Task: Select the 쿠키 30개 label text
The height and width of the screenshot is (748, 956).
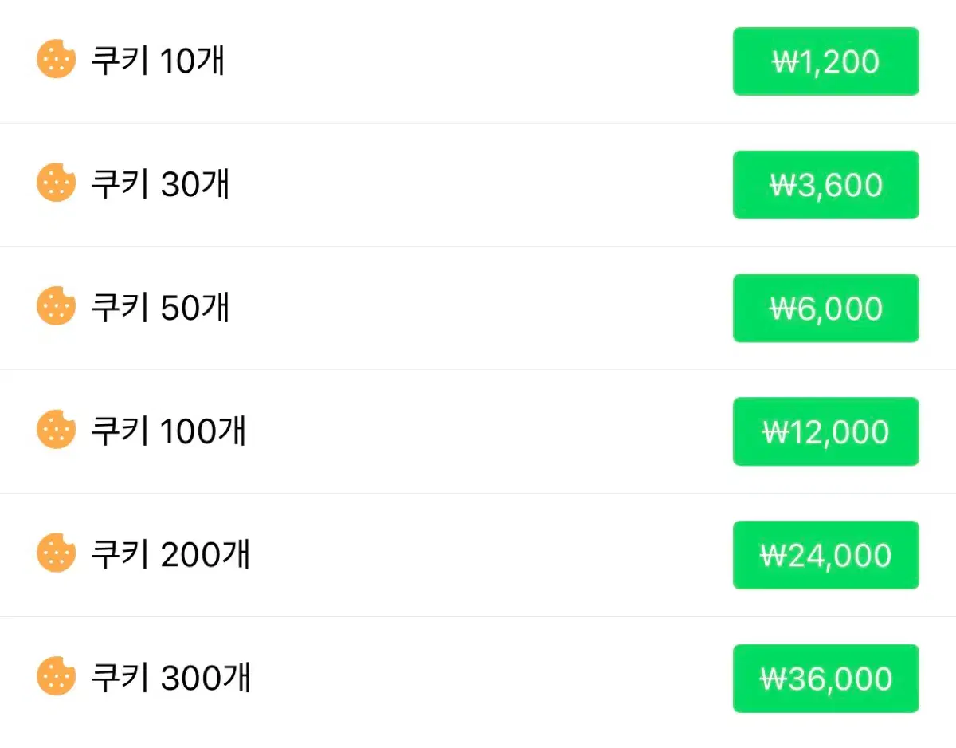Action: 160,184
